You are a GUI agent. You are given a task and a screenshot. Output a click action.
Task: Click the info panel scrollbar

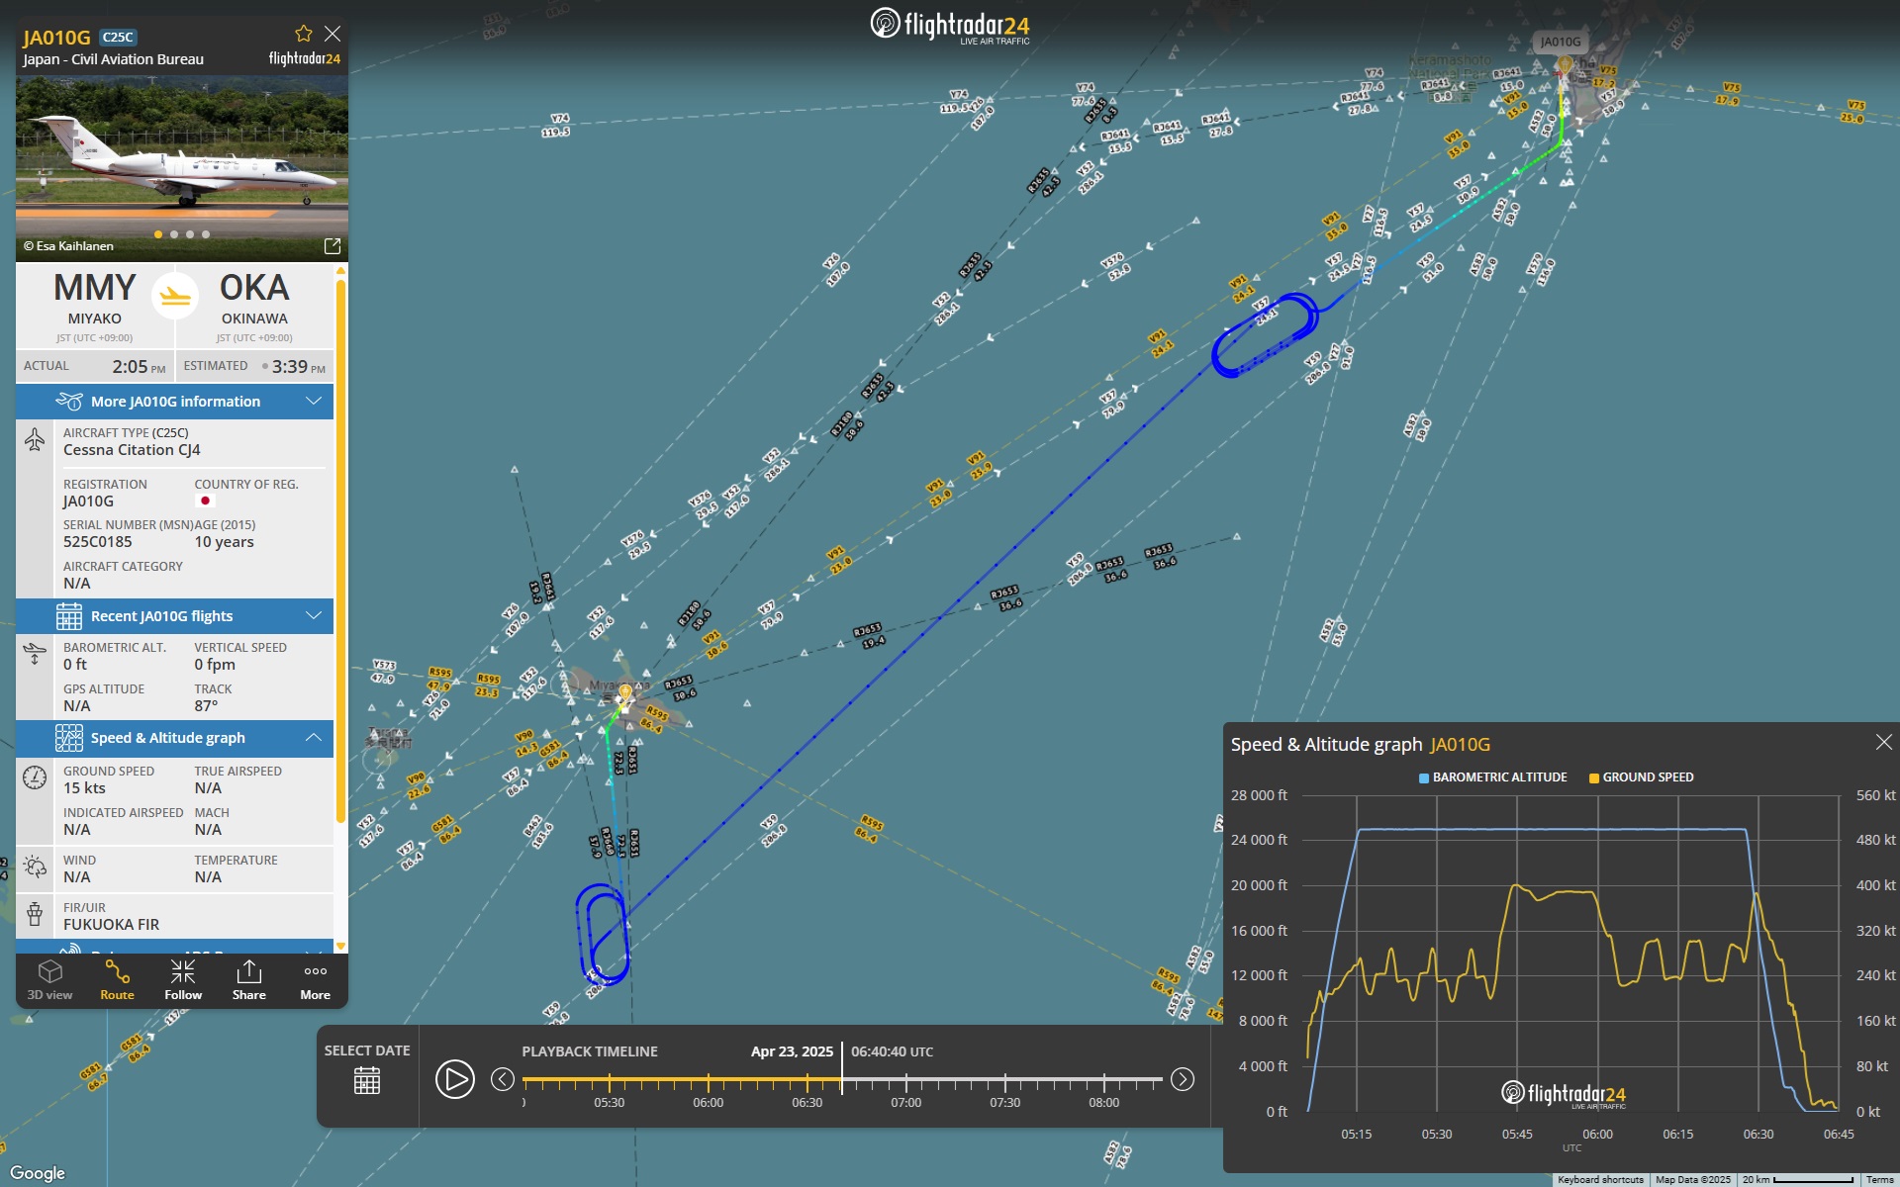[340, 549]
